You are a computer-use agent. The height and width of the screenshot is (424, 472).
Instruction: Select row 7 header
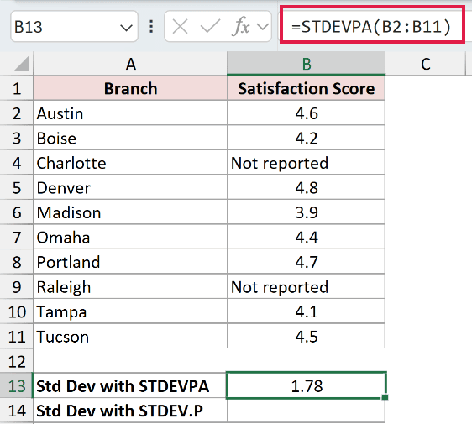(x=17, y=238)
